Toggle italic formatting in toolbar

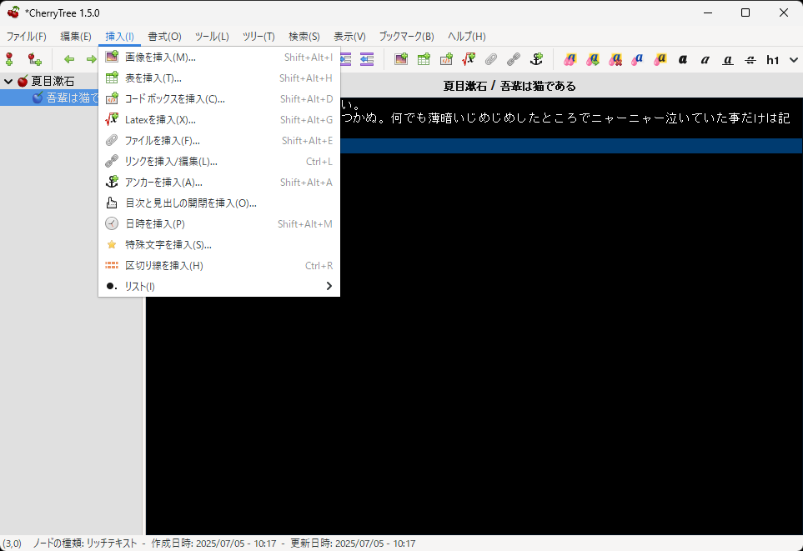point(705,59)
